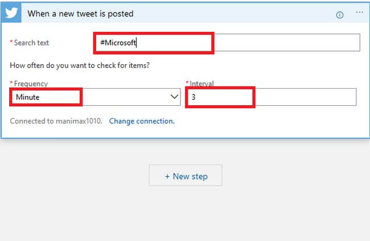Click the "Connected to manimax1010" text
Screen dimensions: 370x241
pyautogui.click(x=56, y=121)
